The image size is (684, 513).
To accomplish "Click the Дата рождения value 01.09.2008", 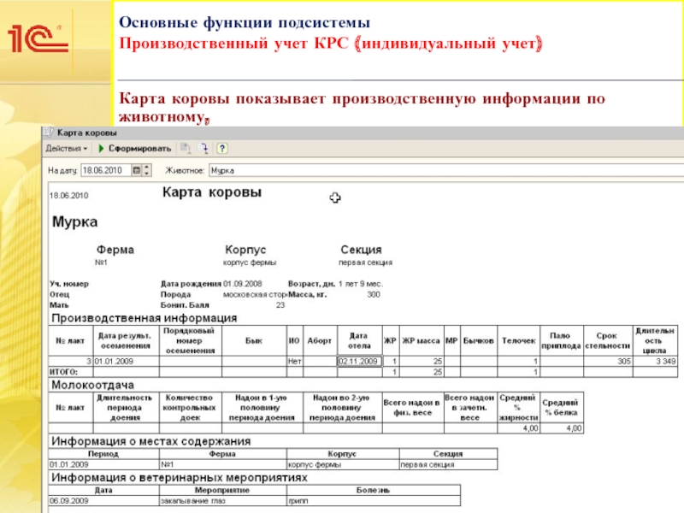I will click(243, 284).
